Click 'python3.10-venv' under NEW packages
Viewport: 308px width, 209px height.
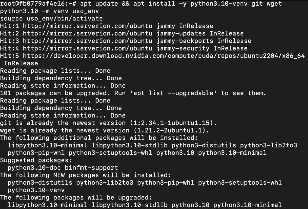(36, 190)
